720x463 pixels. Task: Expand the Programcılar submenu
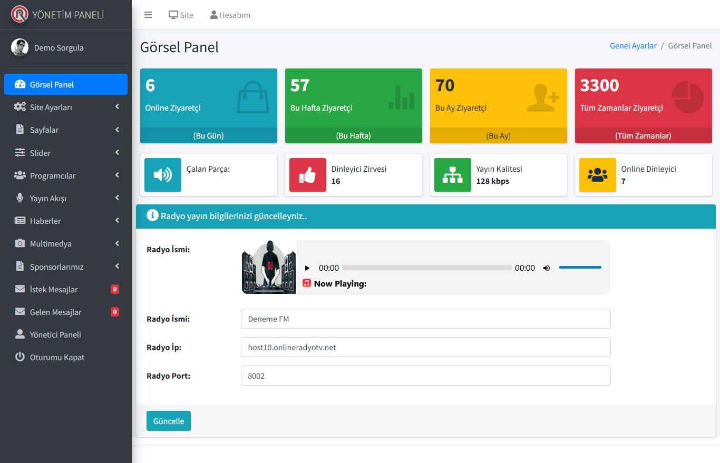click(66, 175)
